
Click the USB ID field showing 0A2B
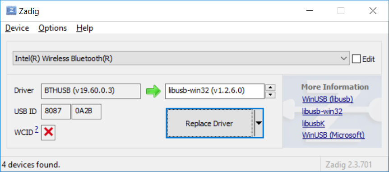(86, 111)
